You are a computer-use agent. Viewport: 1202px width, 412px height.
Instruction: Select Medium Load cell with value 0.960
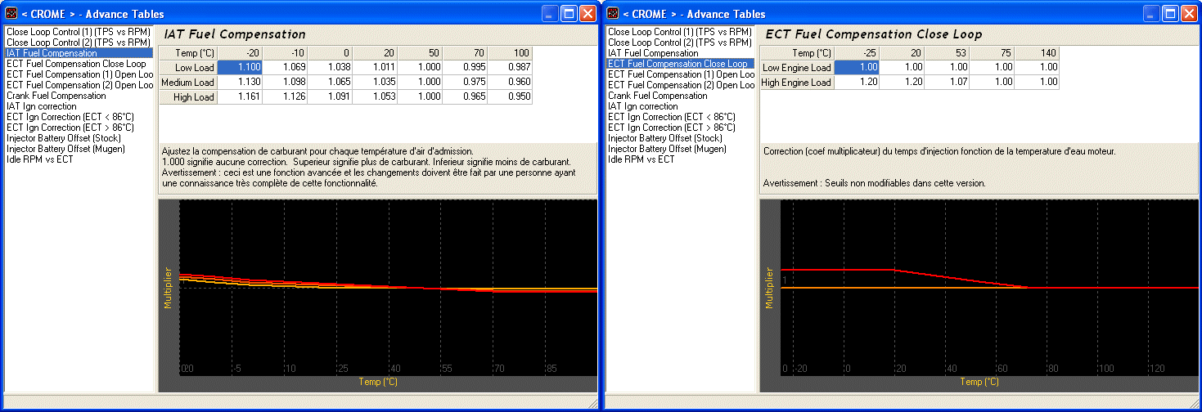click(509, 83)
